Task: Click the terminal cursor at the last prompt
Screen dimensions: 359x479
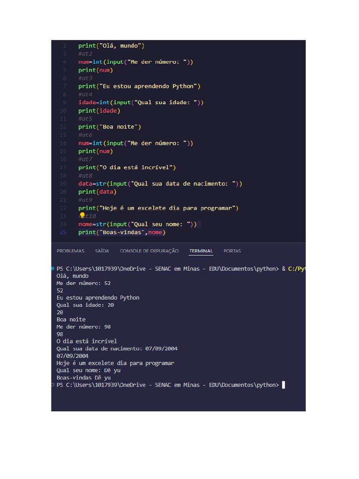Action: (x=283, y=385)
